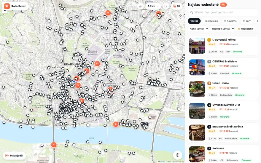Click the locate-me crosshair icon
Image resolution: width=261 pixels, height=163 pixels.
pos(177,155)
